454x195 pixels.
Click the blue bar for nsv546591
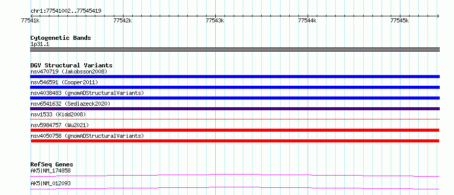tap(235, 87)
